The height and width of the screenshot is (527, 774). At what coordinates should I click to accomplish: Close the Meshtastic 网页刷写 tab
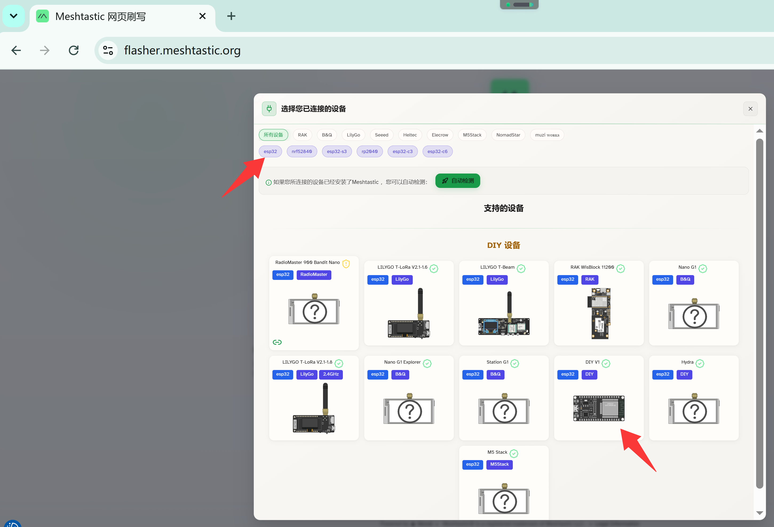pos(202,16)
